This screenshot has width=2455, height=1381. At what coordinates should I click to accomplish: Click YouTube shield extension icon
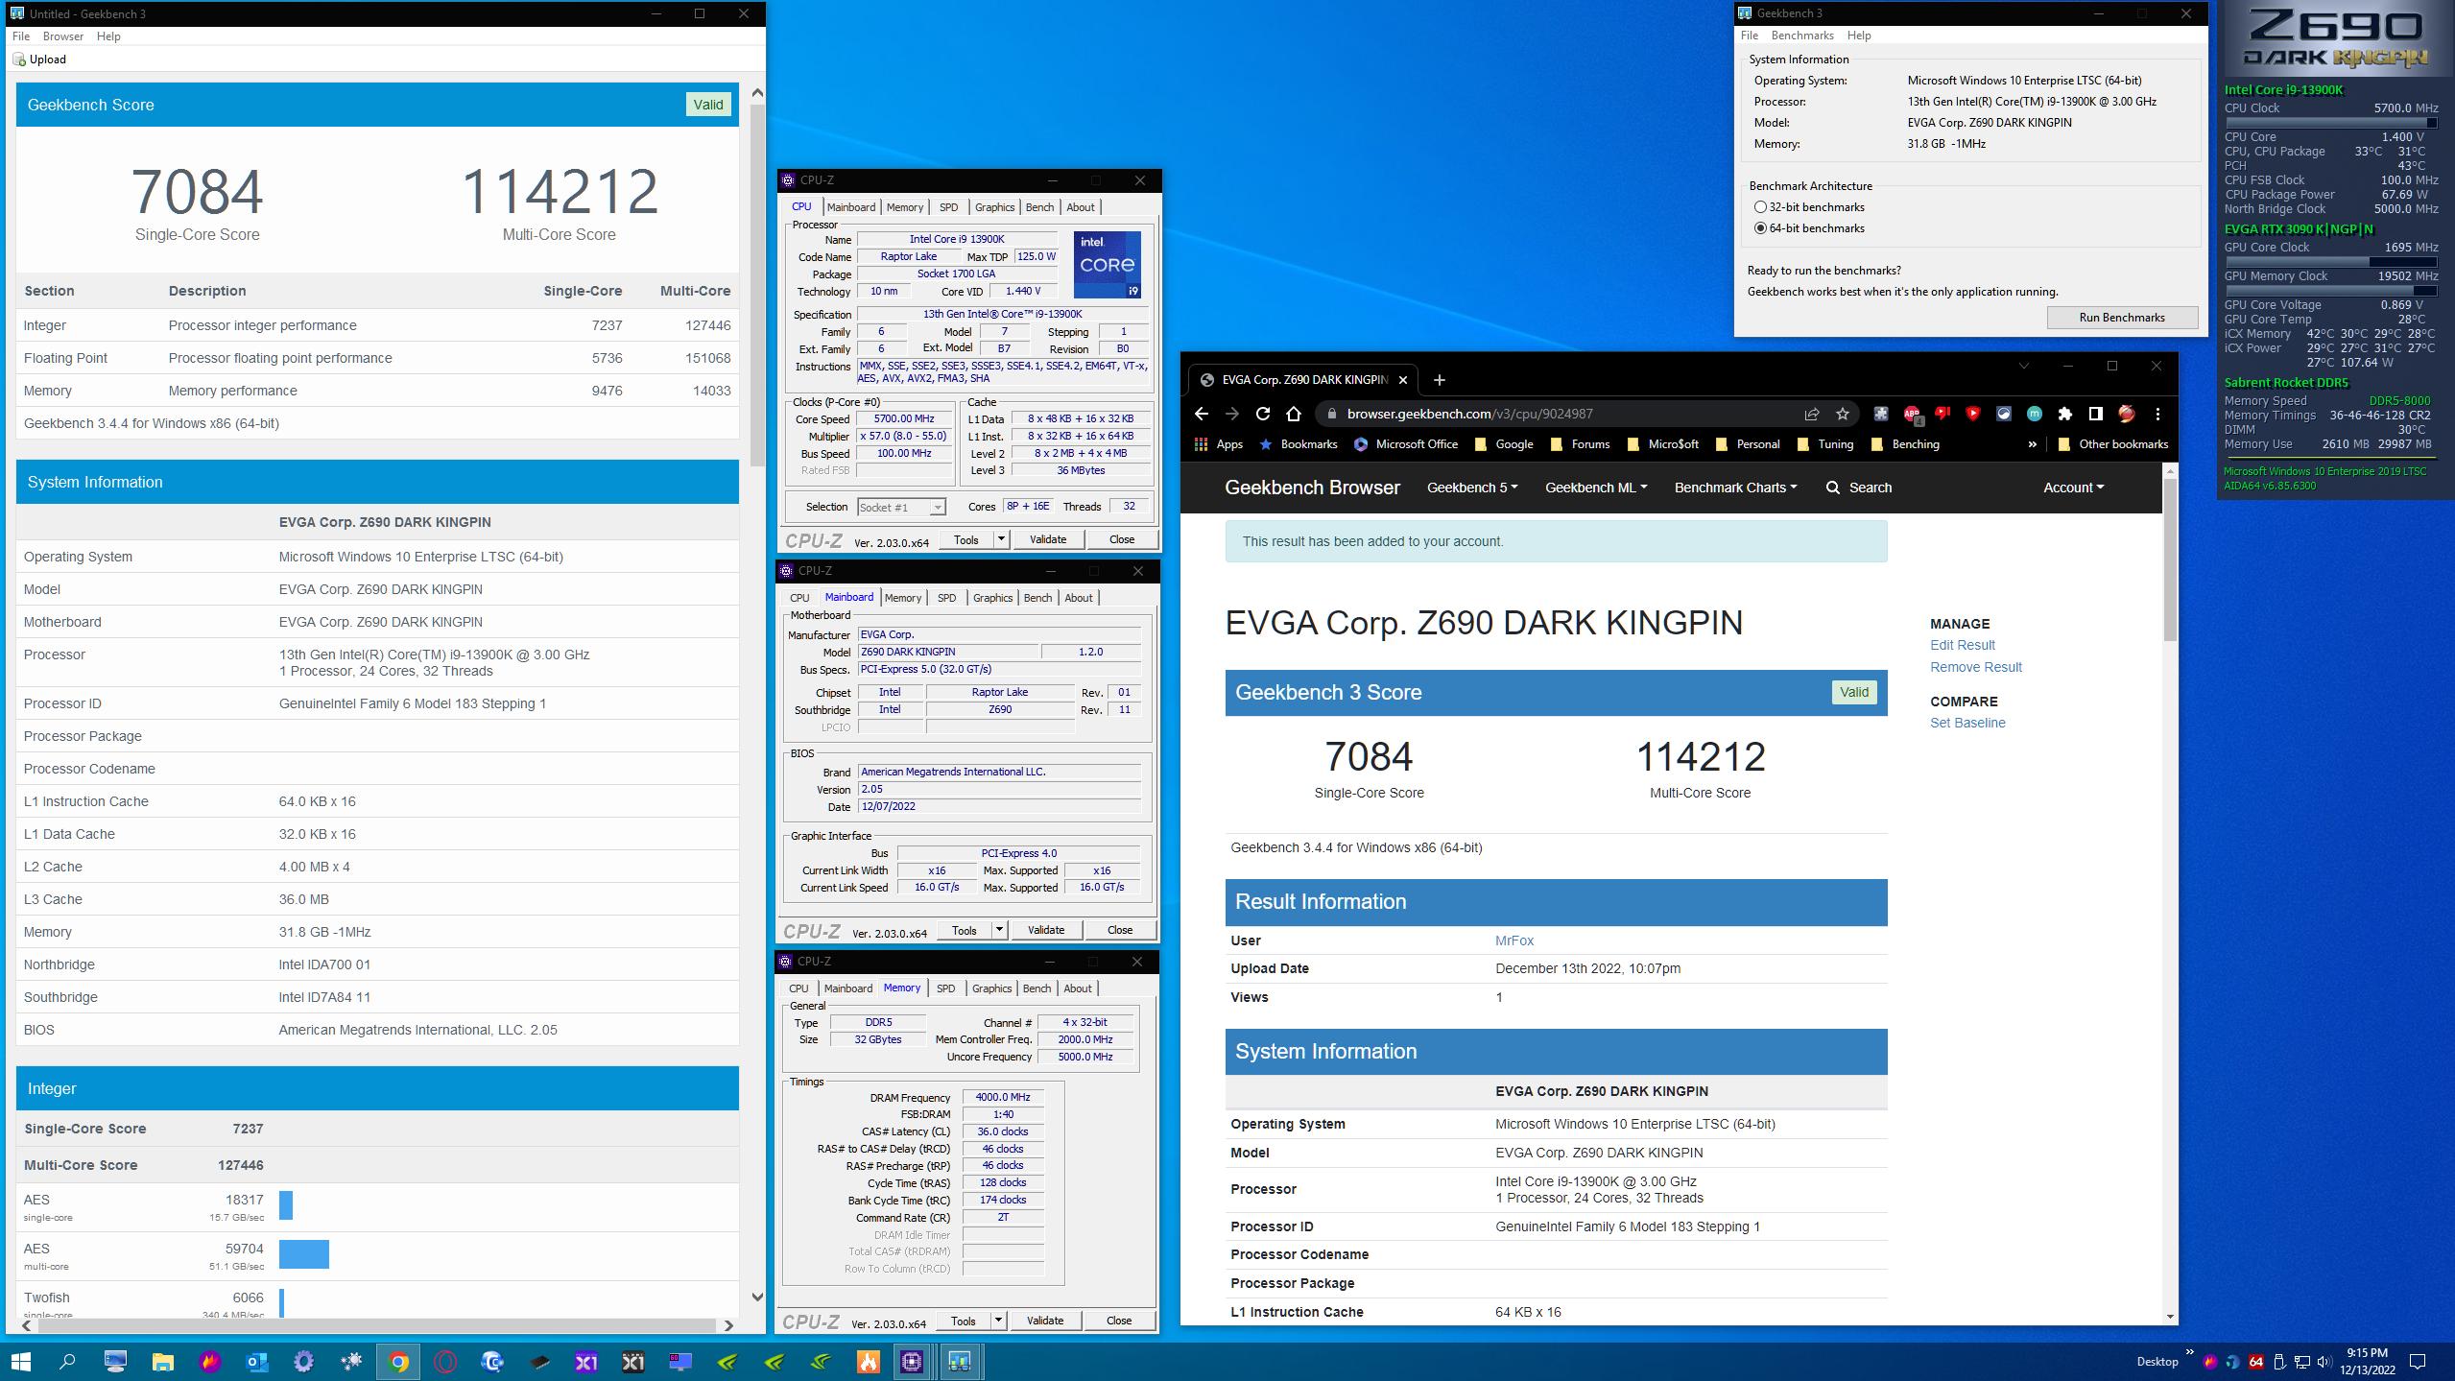tap(1973, 414)
